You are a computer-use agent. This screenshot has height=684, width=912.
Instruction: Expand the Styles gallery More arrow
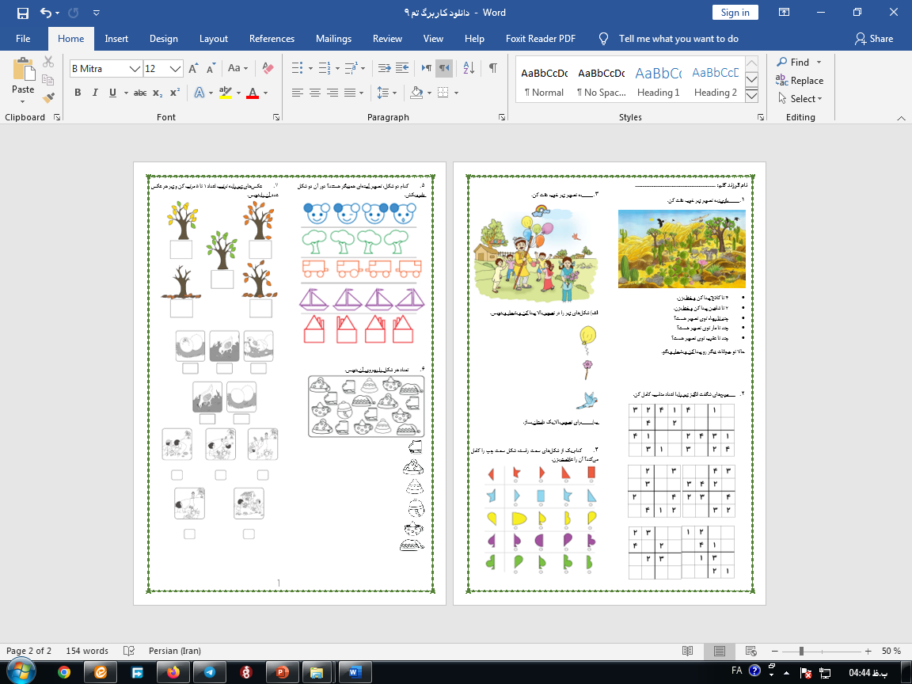(752, 96)
